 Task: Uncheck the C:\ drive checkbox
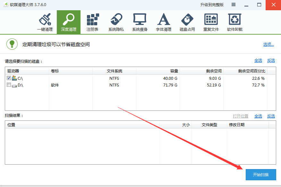[x=9, y=78]
